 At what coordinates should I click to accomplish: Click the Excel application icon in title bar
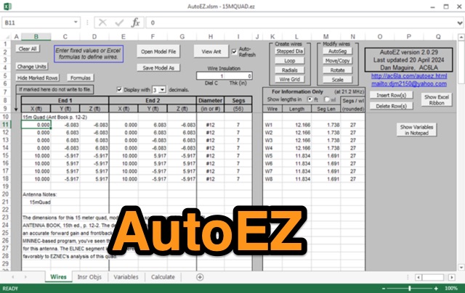pyautogui.click(x=7, y=7)
